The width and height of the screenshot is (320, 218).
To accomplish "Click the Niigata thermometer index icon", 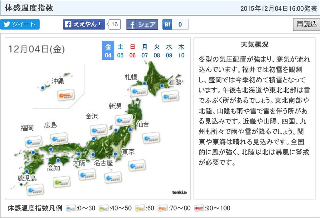I will tap(124, 120).
